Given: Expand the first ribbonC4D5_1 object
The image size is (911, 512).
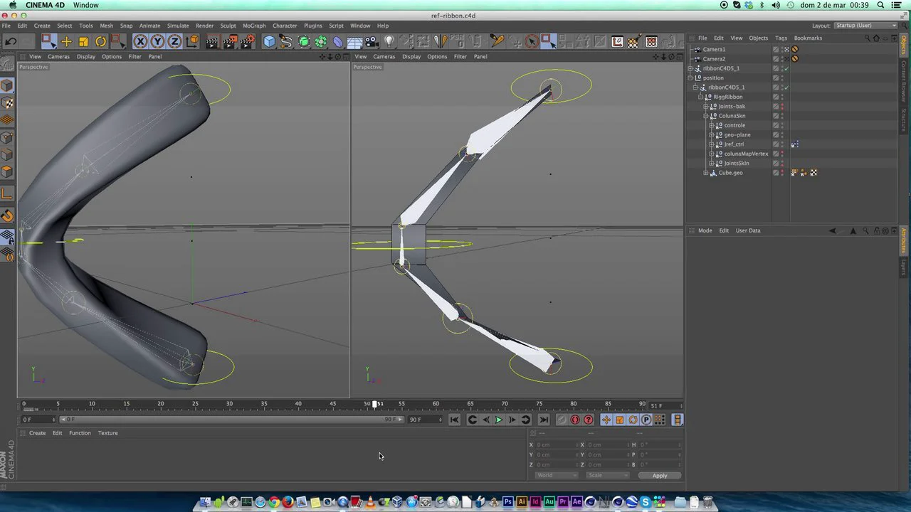Looking at the screenshot, I should point(690,68).
